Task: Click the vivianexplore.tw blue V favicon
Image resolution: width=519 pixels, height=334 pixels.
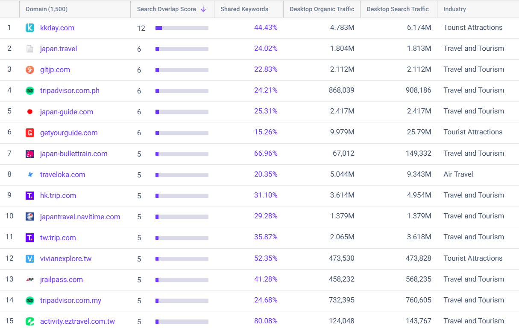Action: [x=30, y=258]
